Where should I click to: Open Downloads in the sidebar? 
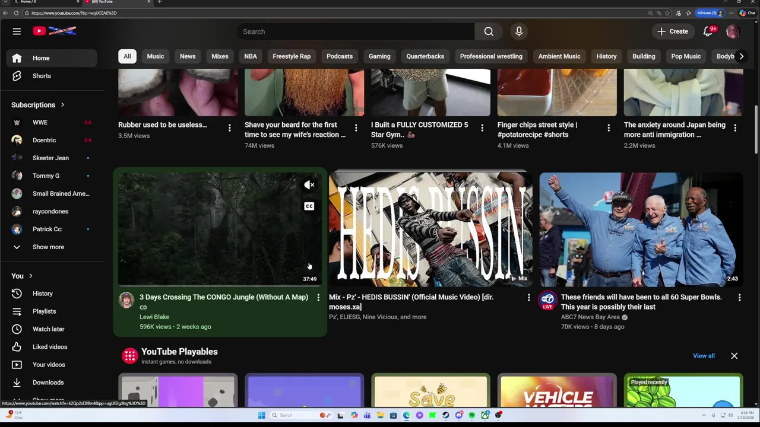click(52, 383)
